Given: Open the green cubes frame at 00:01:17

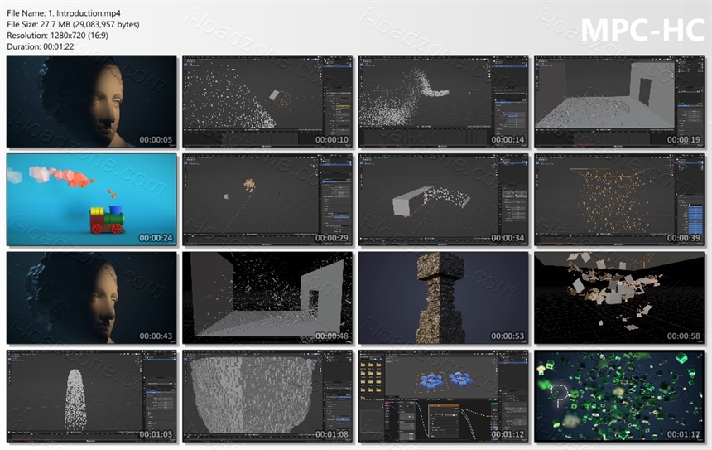Looking at the screenshot, I should 619,396.
